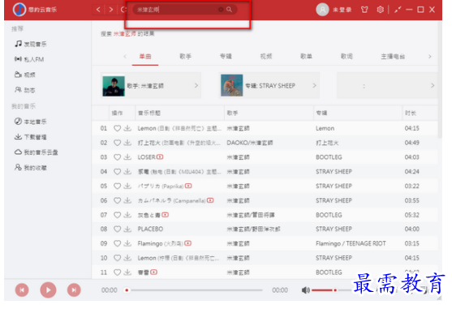Play the Campanella video icon

[210, 200]
